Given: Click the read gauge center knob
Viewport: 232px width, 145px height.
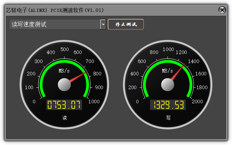Looking at the screenshot, I should [x=64, y=84].
